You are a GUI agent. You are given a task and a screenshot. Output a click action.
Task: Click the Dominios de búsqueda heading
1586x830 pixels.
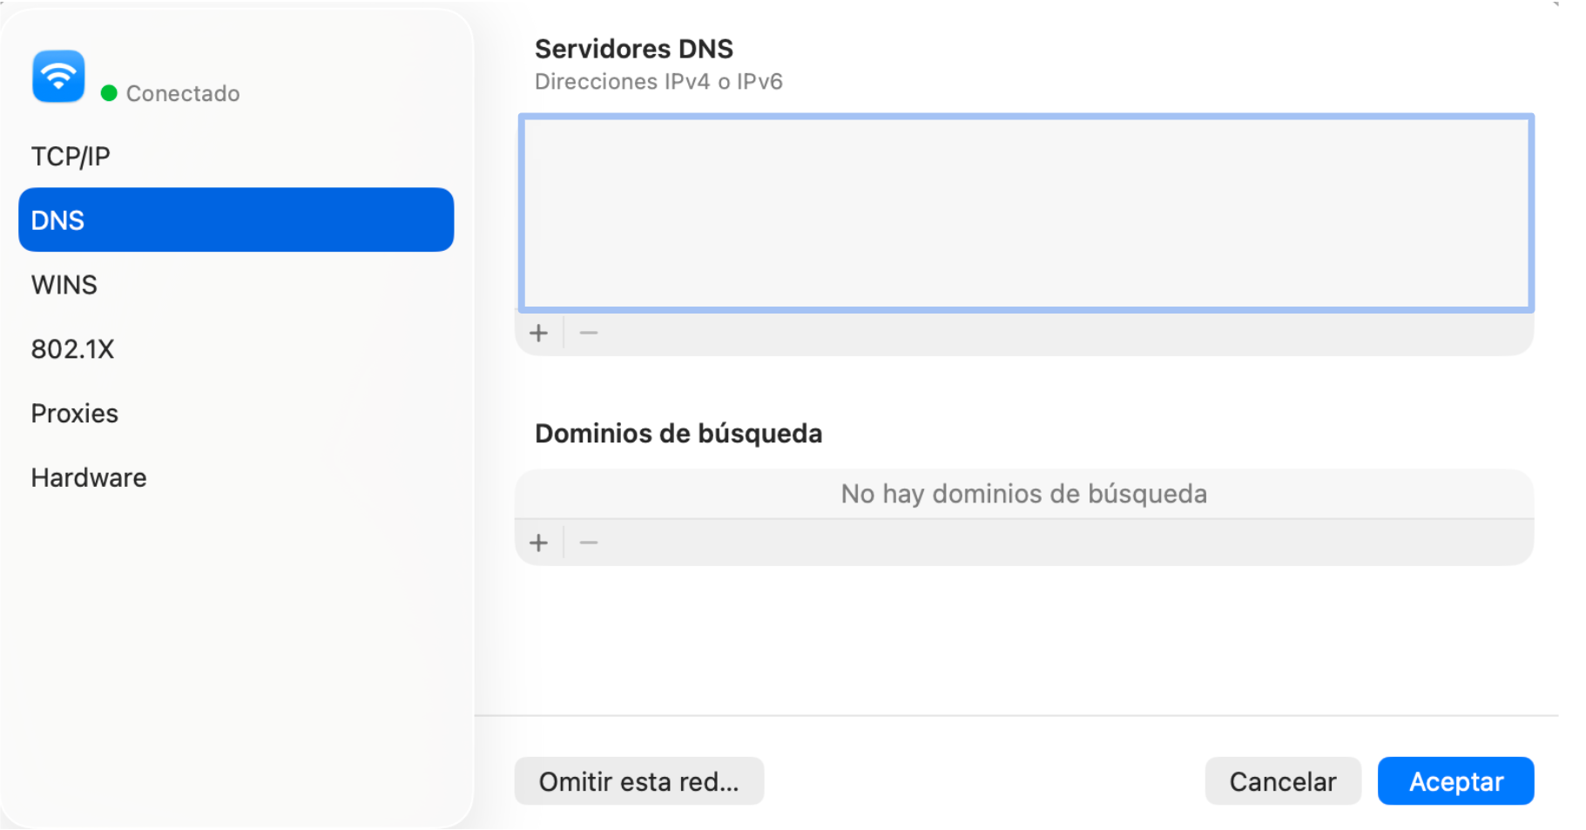click(x=678, y=433)
